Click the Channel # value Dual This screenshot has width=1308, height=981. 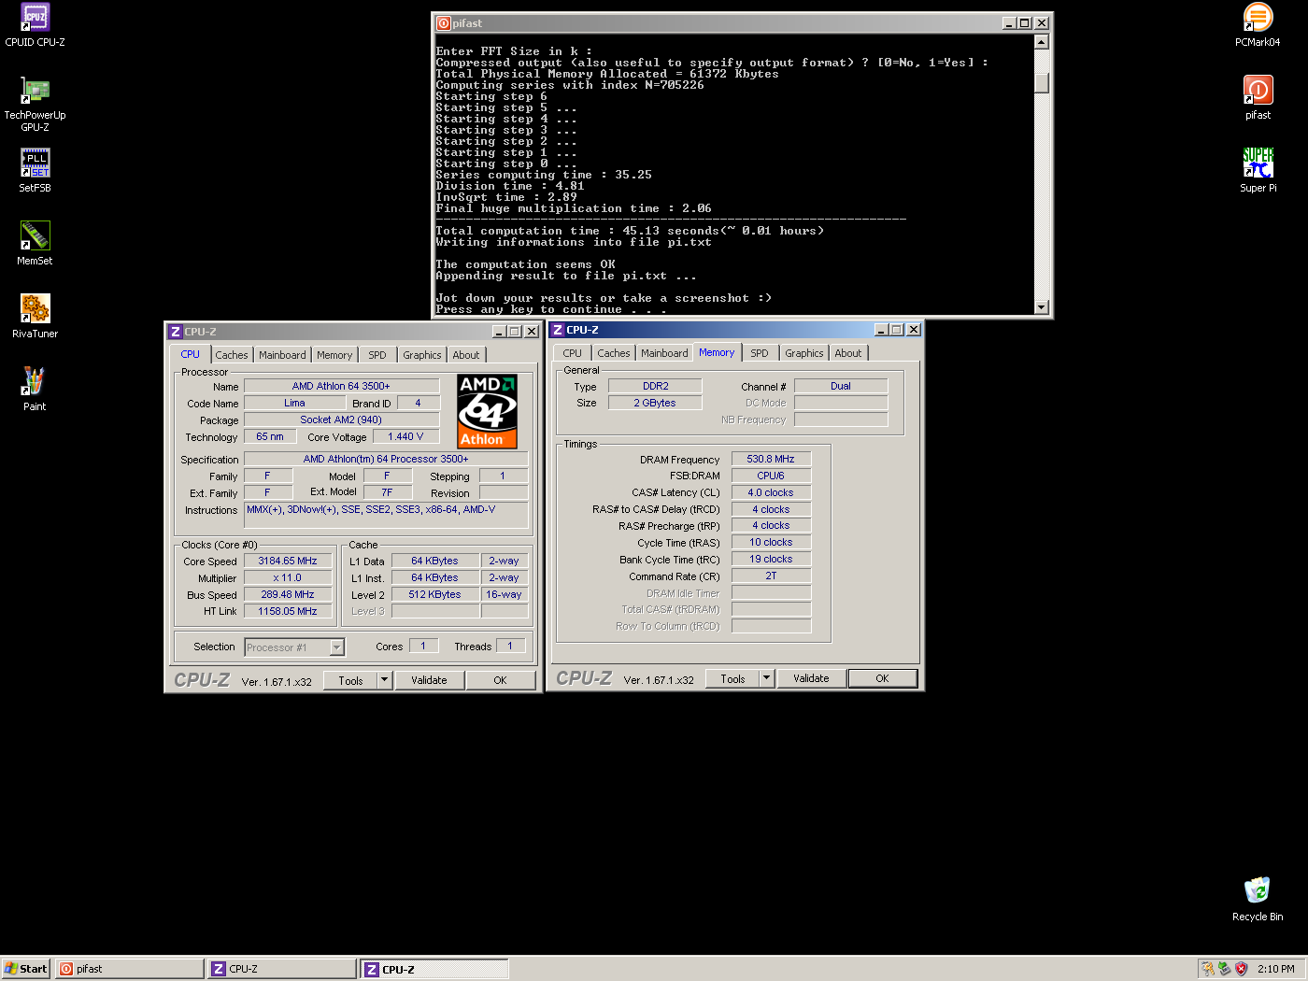841,386
